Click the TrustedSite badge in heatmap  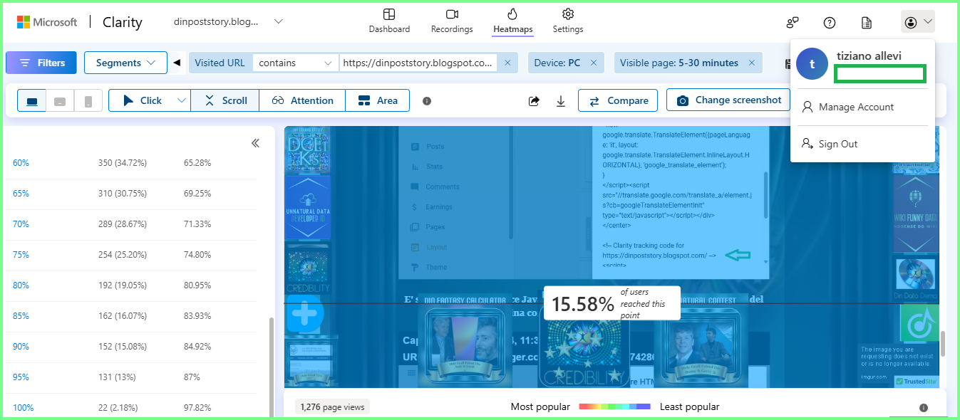coord(917,382)
